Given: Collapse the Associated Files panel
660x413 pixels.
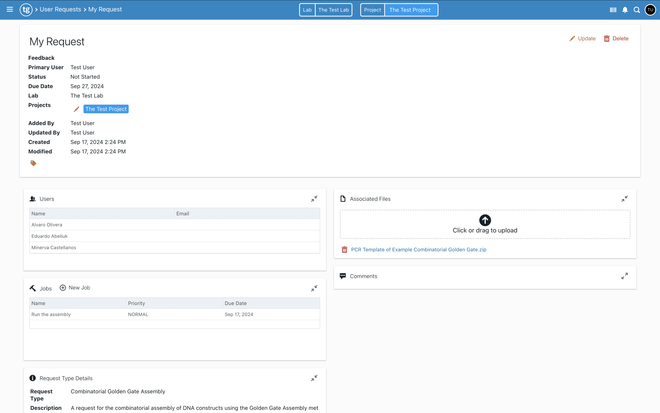Looking at the screenshot, I should (624, 198).
